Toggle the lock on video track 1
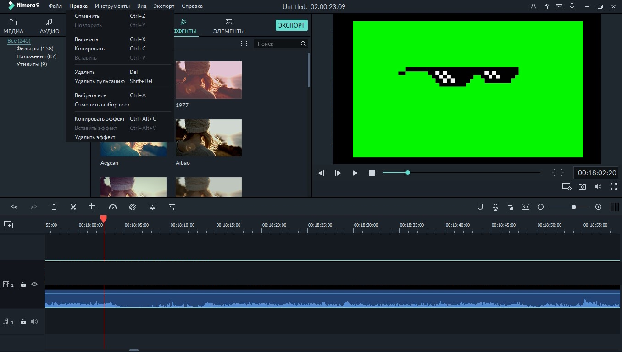This screenshot has width=622, height=352. pos(23,285)
